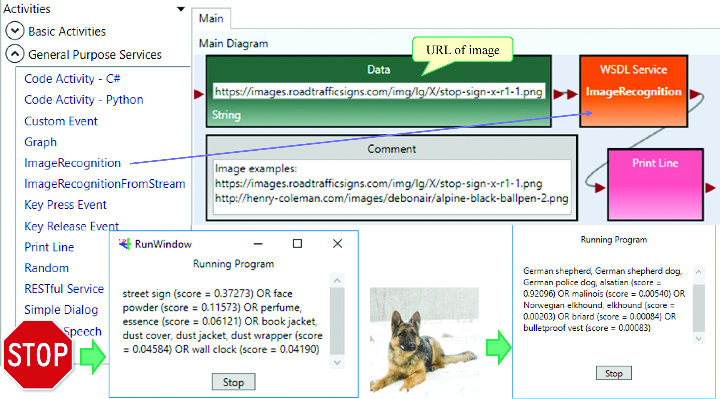720x399 pixels.
Task: Click the German shepherd score output text
Action: tap(604, 299)
